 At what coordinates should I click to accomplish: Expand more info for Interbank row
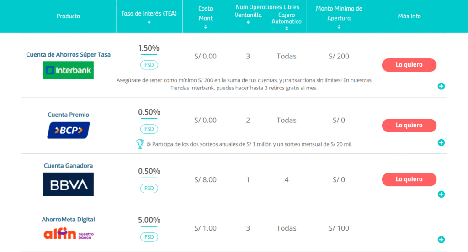pos(441,86)
